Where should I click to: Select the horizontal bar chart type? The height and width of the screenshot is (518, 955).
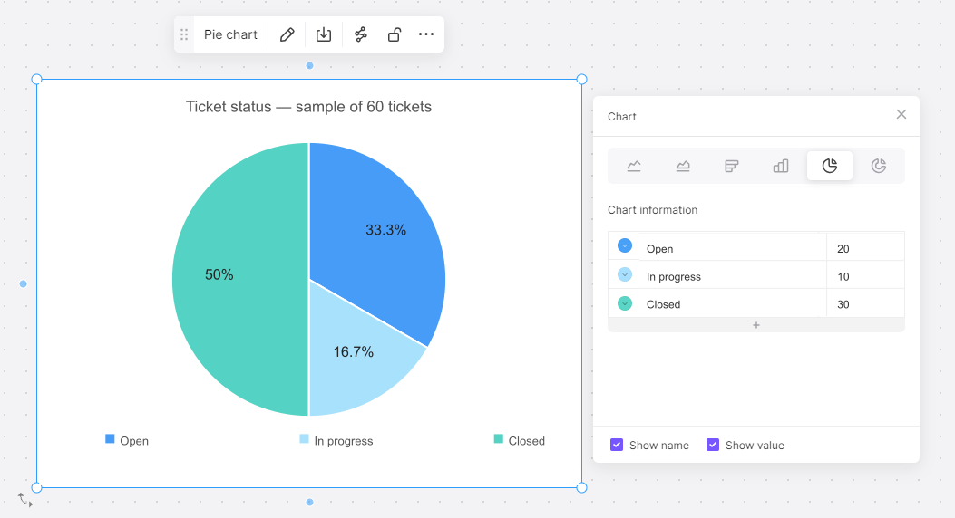click(x=732, y=166)
